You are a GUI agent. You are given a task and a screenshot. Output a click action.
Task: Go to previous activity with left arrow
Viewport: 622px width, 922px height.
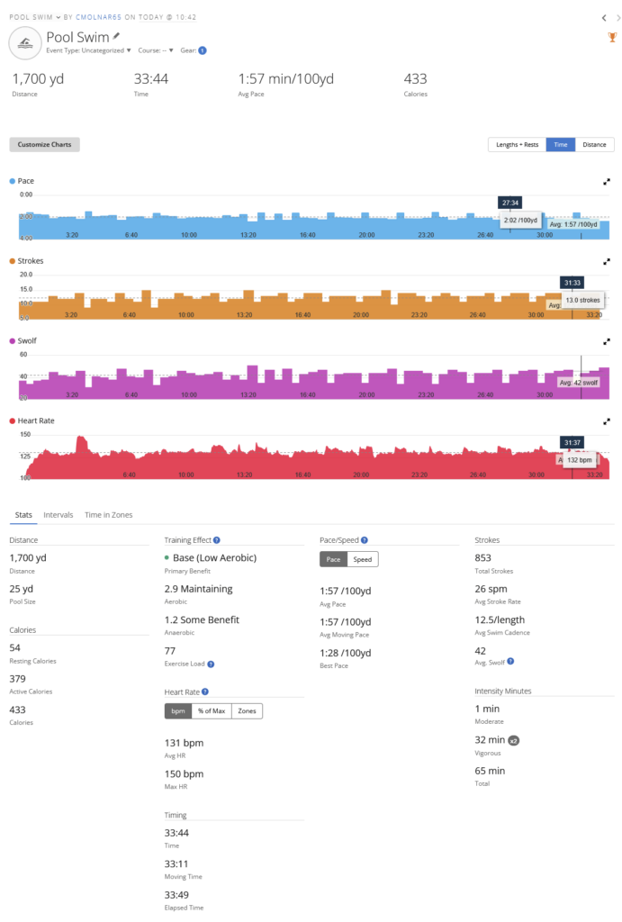click(x=603, y=17)
